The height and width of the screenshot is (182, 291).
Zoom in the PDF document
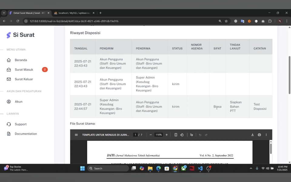coord(166,135)
